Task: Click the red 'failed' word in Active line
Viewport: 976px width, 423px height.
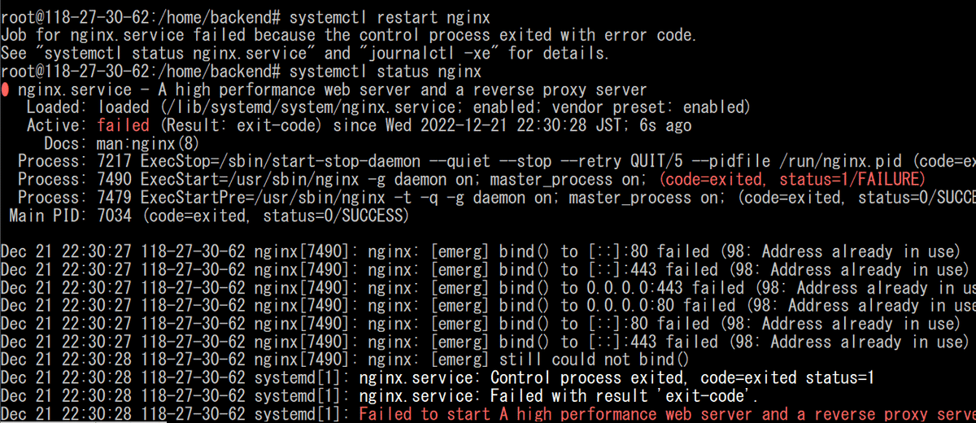Action: [123, 124]
